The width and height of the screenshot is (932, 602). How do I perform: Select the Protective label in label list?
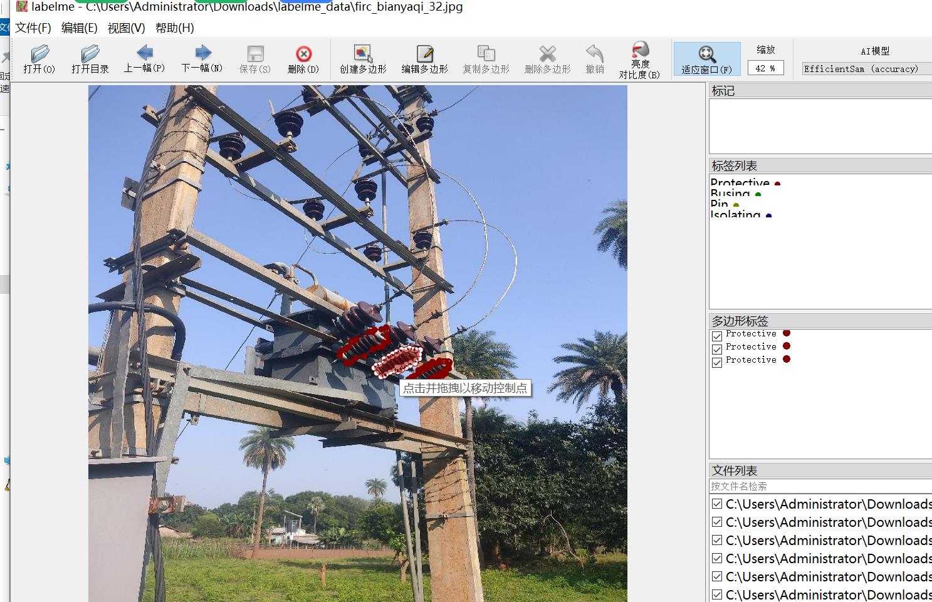(x=740, y=183)
